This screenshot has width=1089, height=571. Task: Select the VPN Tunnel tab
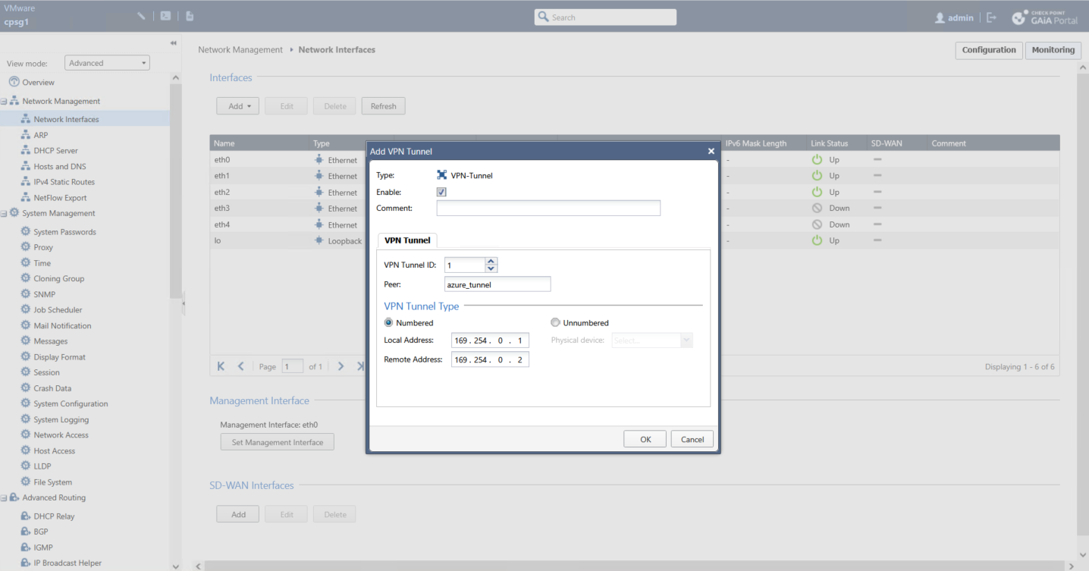407,240
